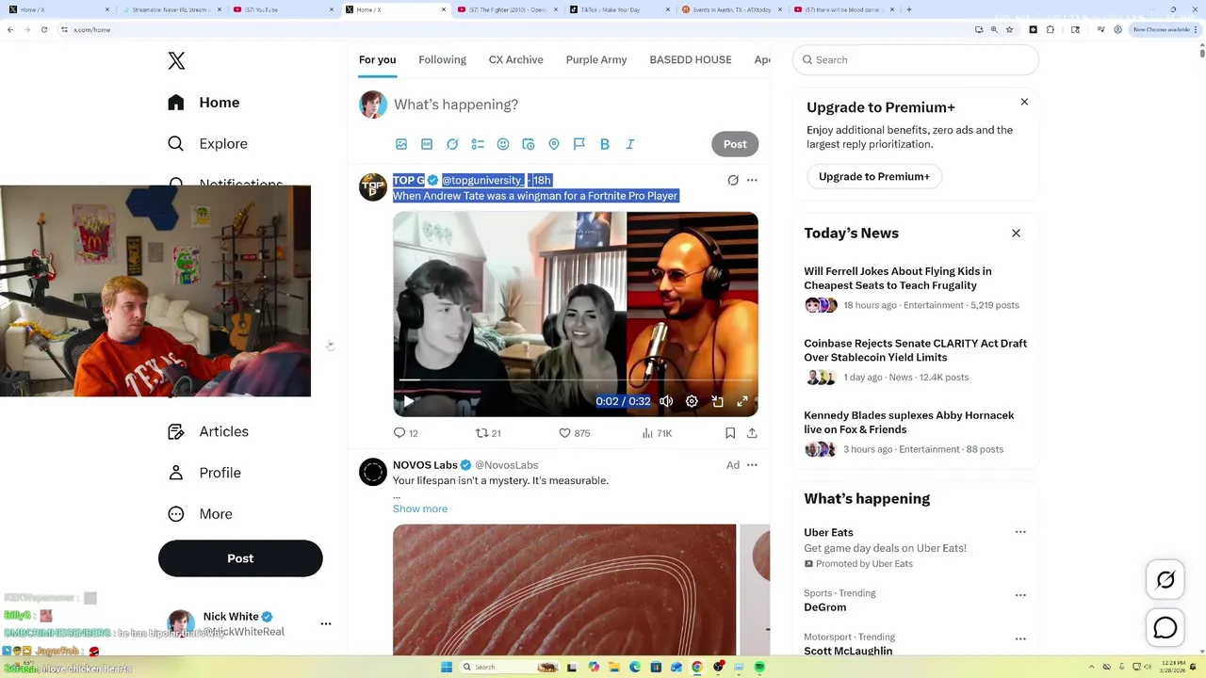The height and width of the screenshot is (678, 1206).
Task: Add a GIF to the new post
Action: [x=427, y=144]
